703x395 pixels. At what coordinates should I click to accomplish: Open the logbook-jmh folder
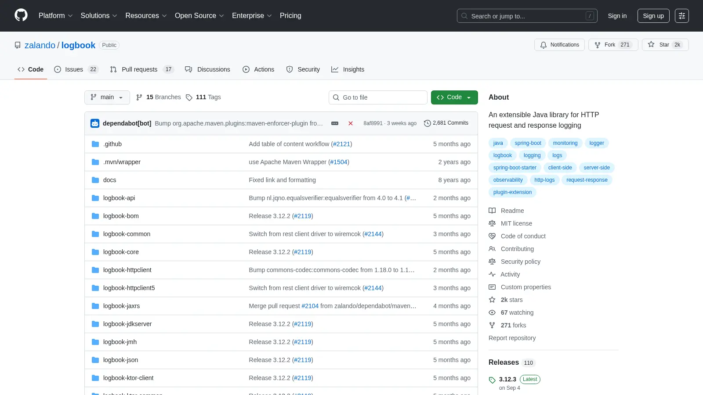[x=120, y=342]
